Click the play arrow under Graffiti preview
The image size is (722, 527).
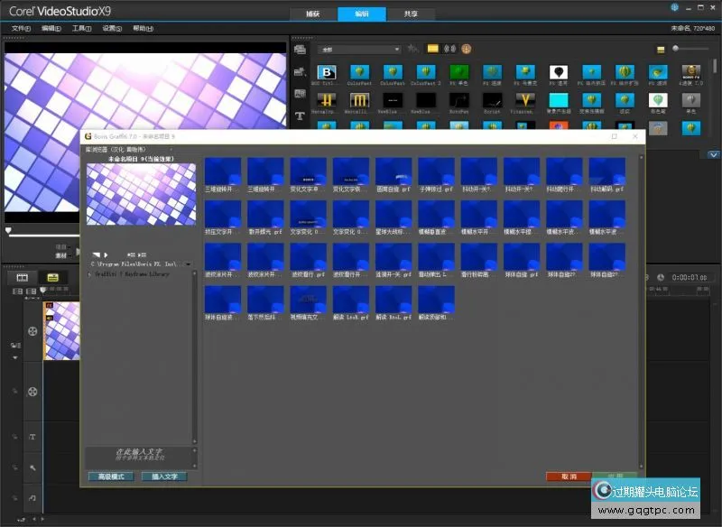coord(105,255)
